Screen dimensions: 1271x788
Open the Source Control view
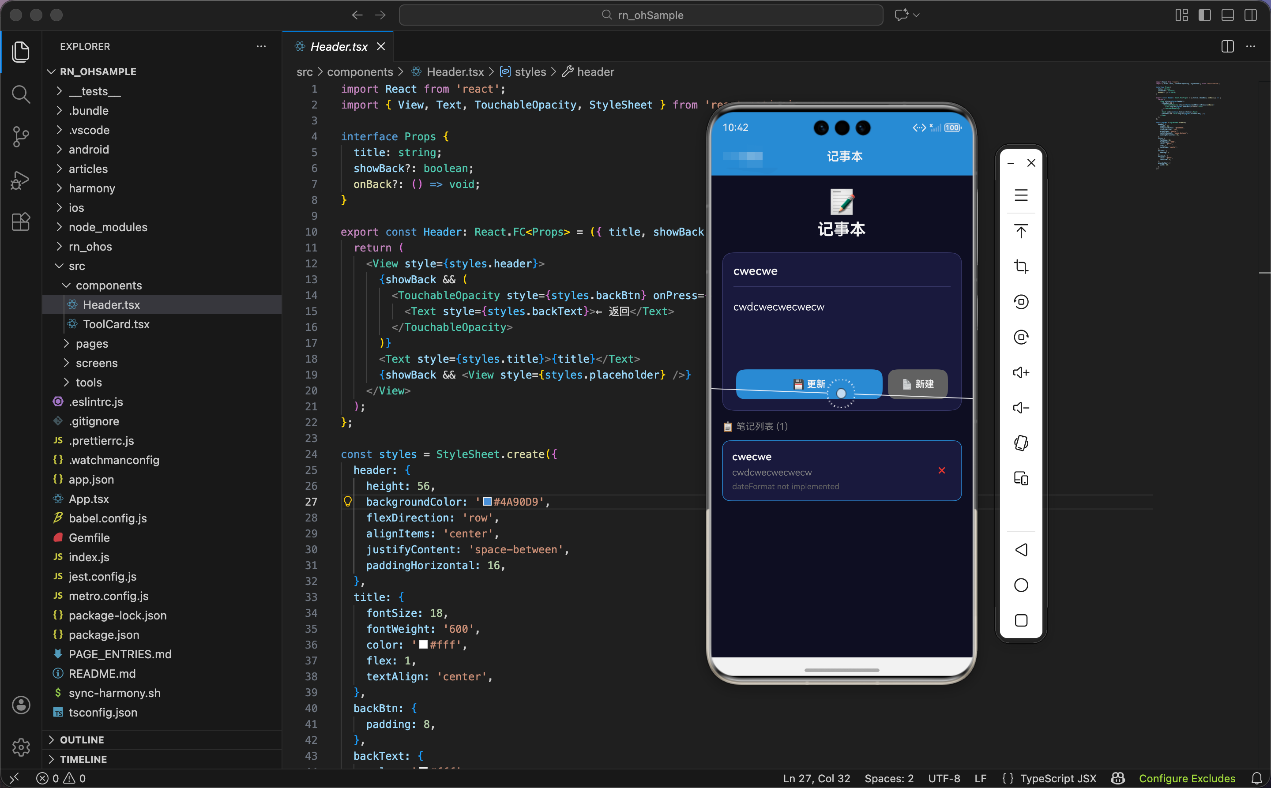(x=20, y=137)
